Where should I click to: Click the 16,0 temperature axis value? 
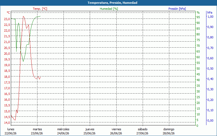point(7,100)
